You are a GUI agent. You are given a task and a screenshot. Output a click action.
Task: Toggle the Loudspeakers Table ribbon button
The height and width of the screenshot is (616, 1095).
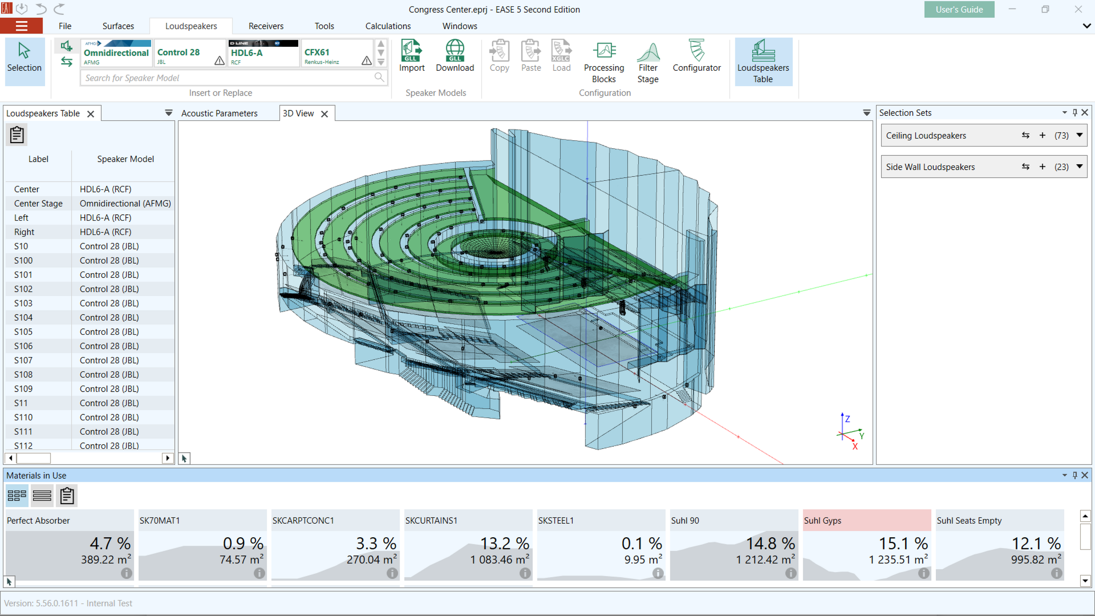pyautogui.click(x=763, y=61)
